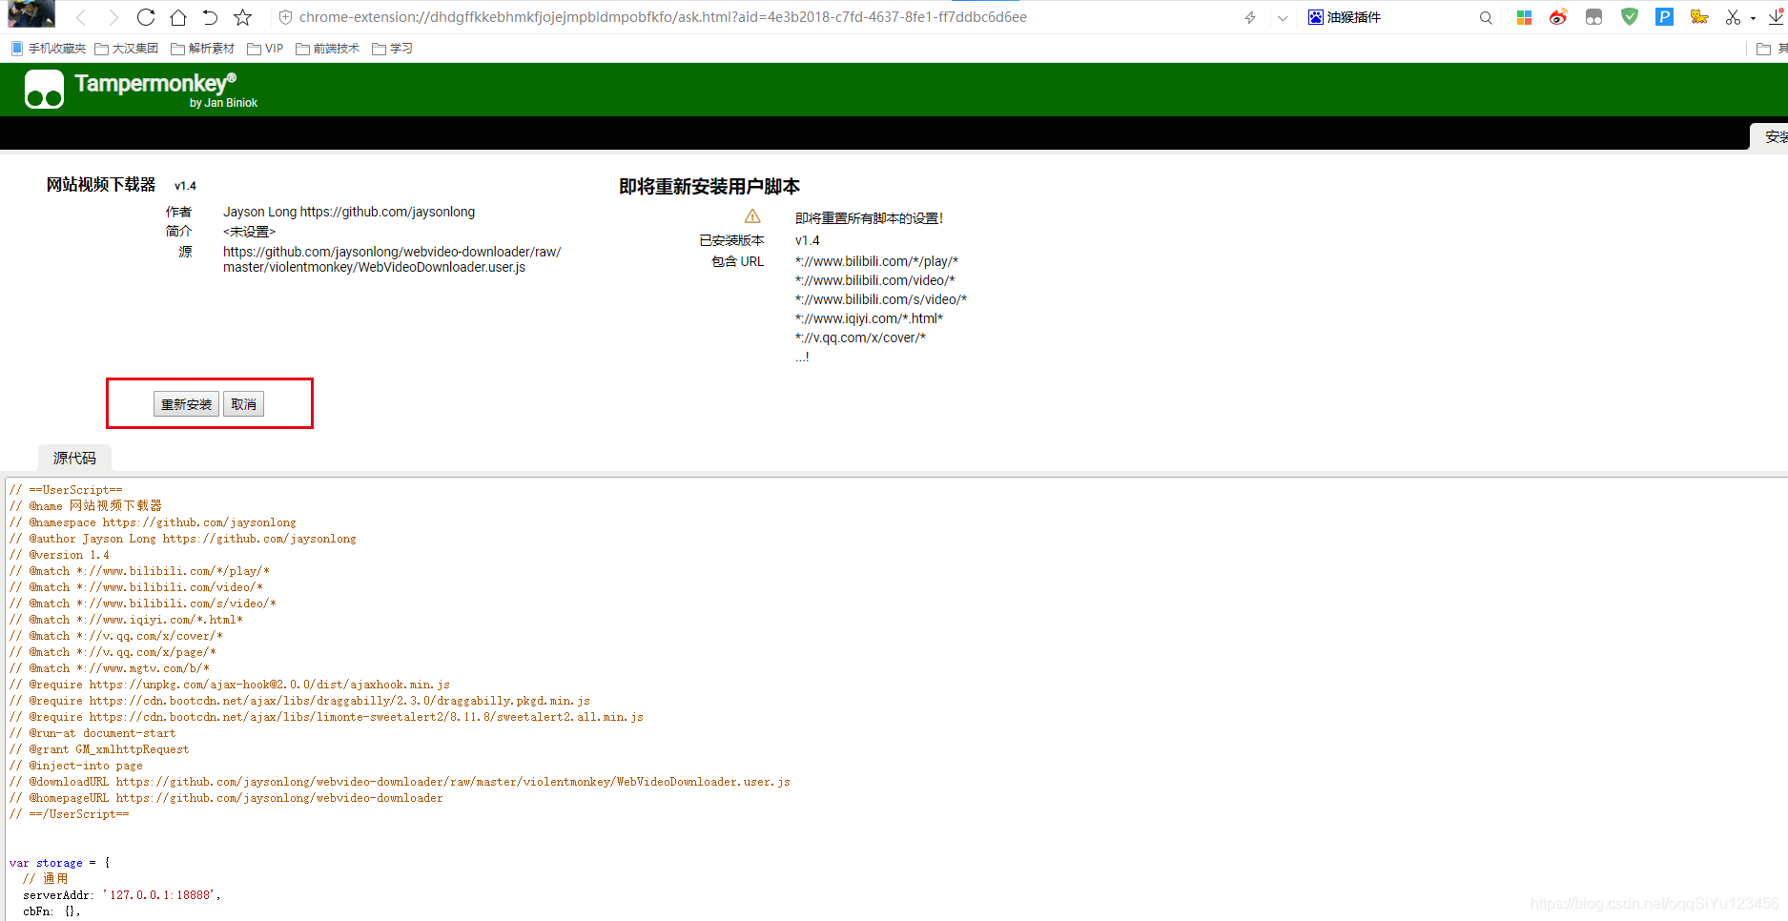Screen dimensions: 1788x921
Task: Click the 取消 button
Action: (x=243, y=404)
